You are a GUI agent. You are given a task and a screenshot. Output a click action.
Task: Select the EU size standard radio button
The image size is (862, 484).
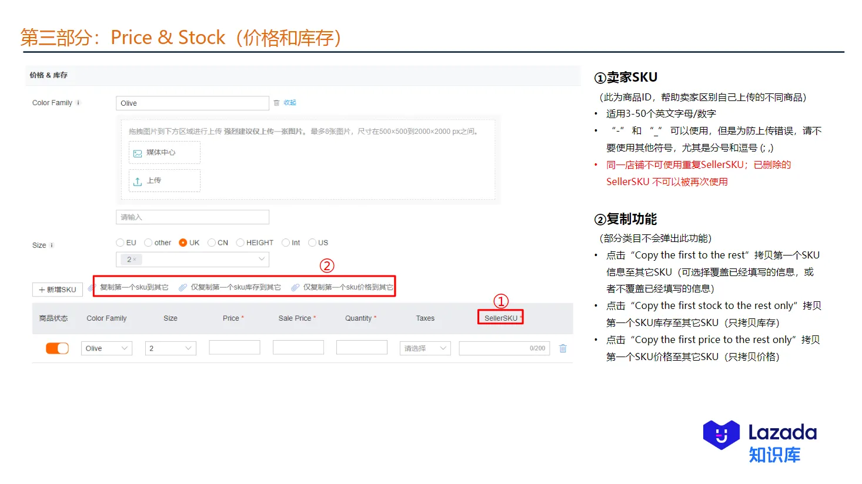click(x=120, y=242)
